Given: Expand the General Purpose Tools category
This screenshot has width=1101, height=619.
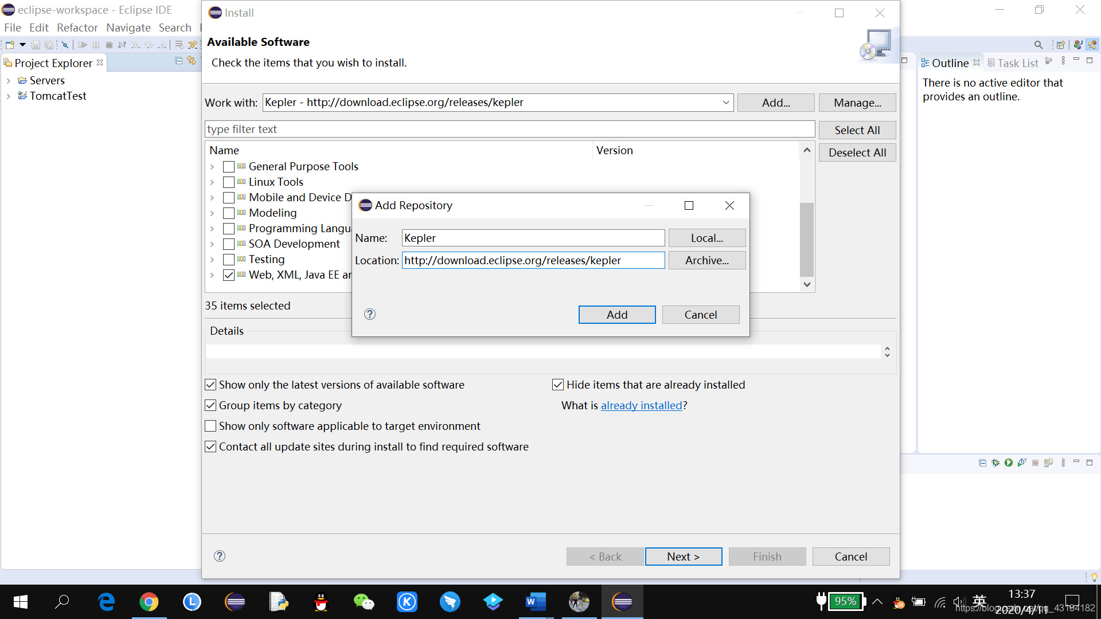Looking at the screenshot, I should (x=213, y=166).
